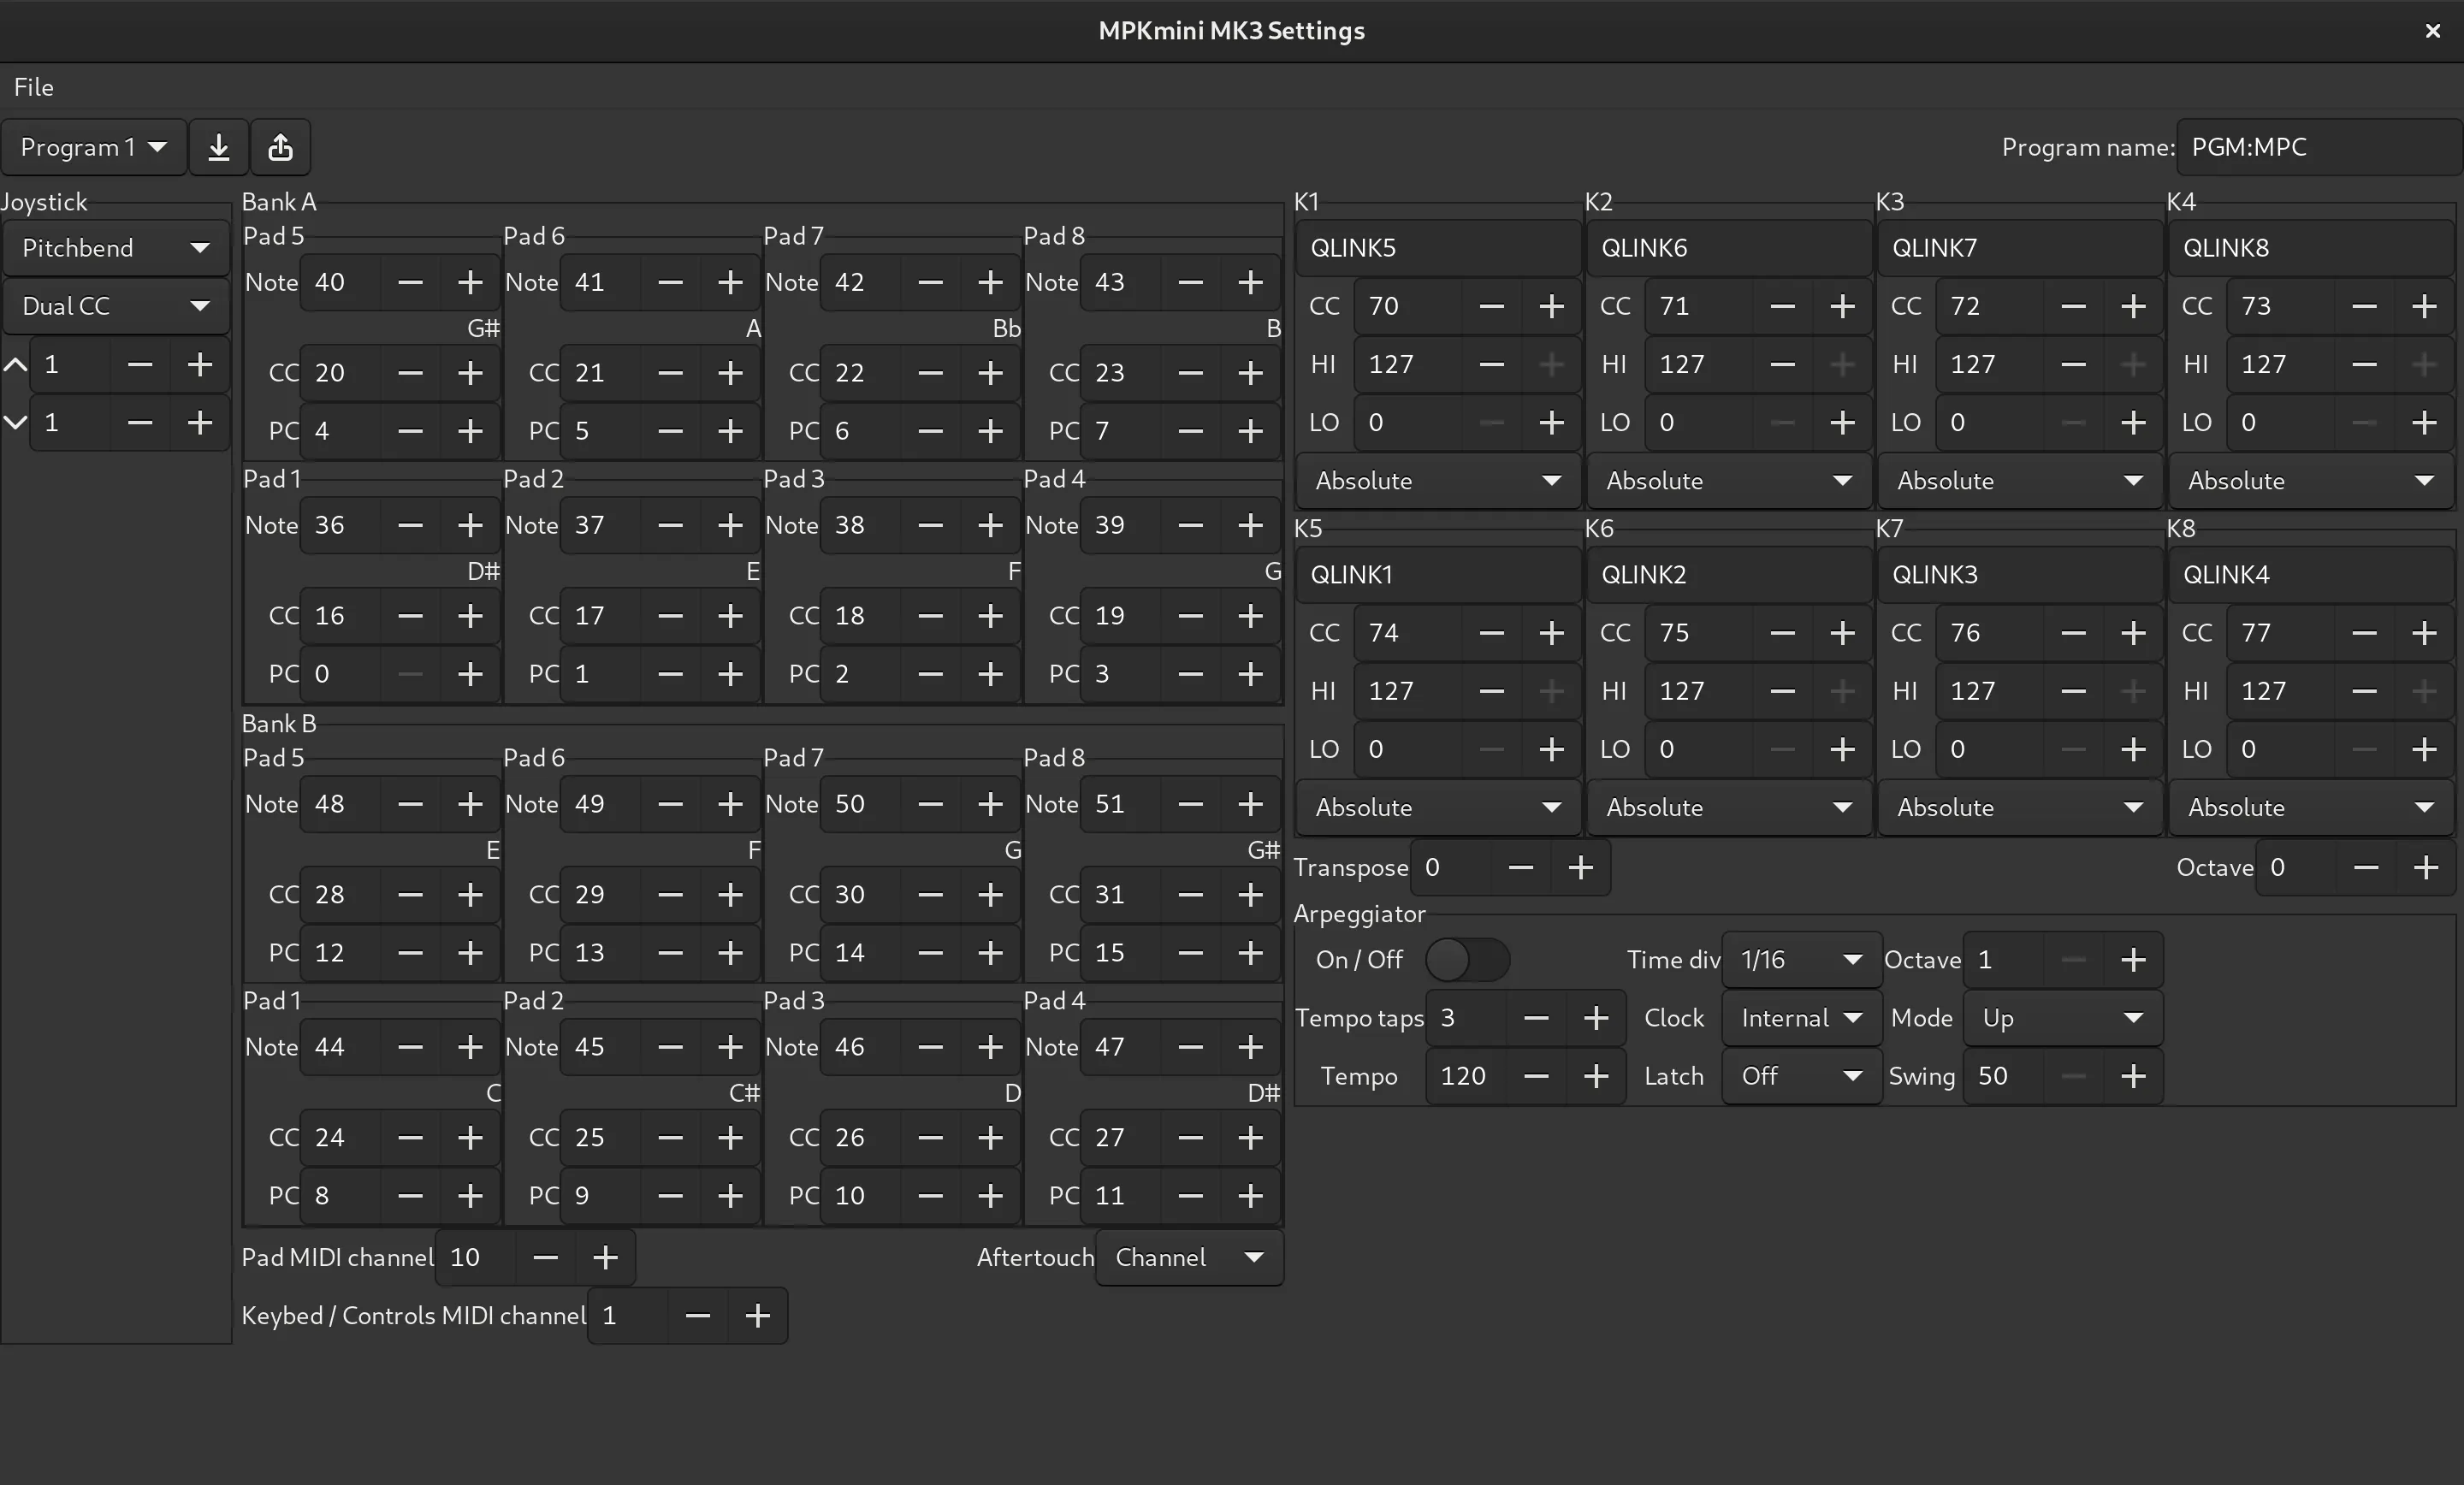Decrease Bank B Pad 6 CC value
Viewport: 2464px width, 1485px height.
(x=670, y=894)
